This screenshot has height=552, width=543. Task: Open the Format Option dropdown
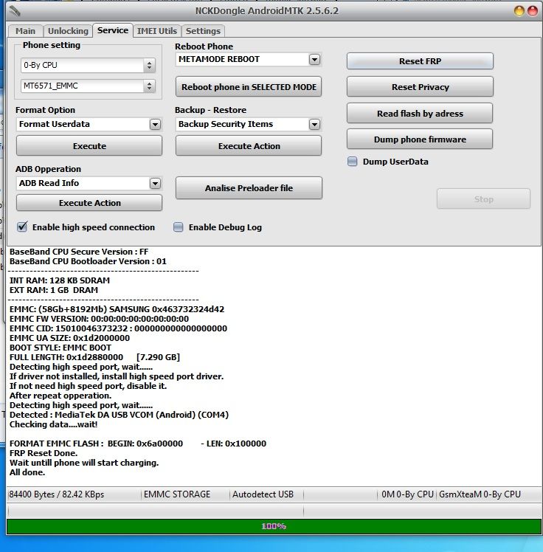click(155, 124)
